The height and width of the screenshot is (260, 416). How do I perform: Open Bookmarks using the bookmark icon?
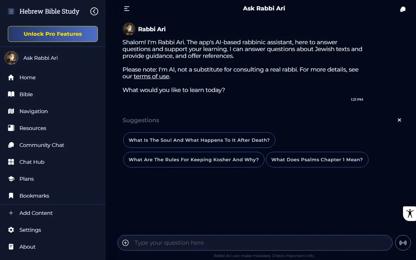click(x=11, y=196)
